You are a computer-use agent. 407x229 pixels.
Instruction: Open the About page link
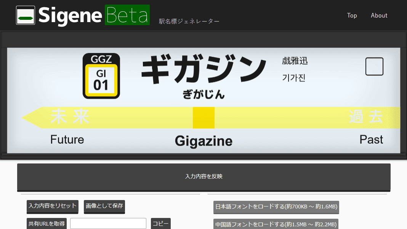coord(379,16)
